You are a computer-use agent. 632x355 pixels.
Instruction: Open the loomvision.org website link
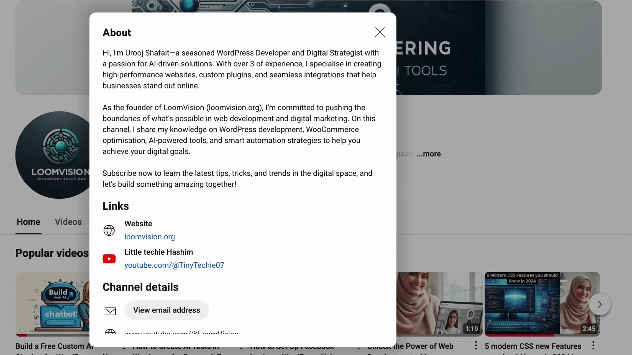coord(149,237)
